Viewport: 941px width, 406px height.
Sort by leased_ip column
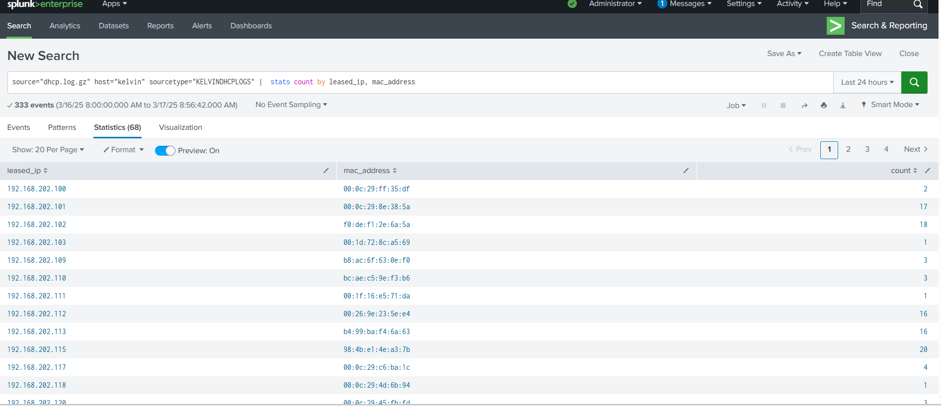27,171
